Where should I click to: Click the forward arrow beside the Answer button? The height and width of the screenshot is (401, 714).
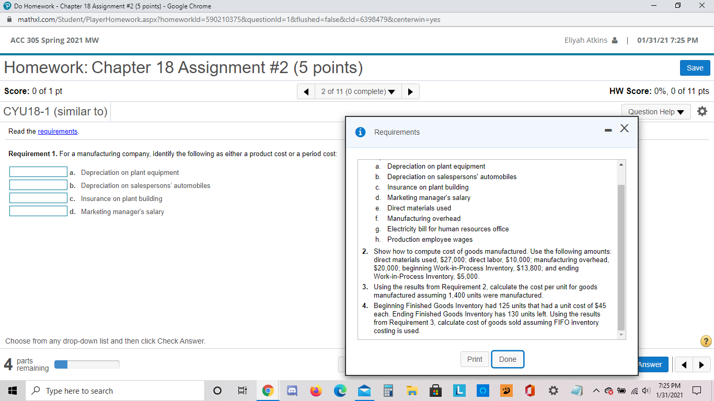click(x=701, y=364)
